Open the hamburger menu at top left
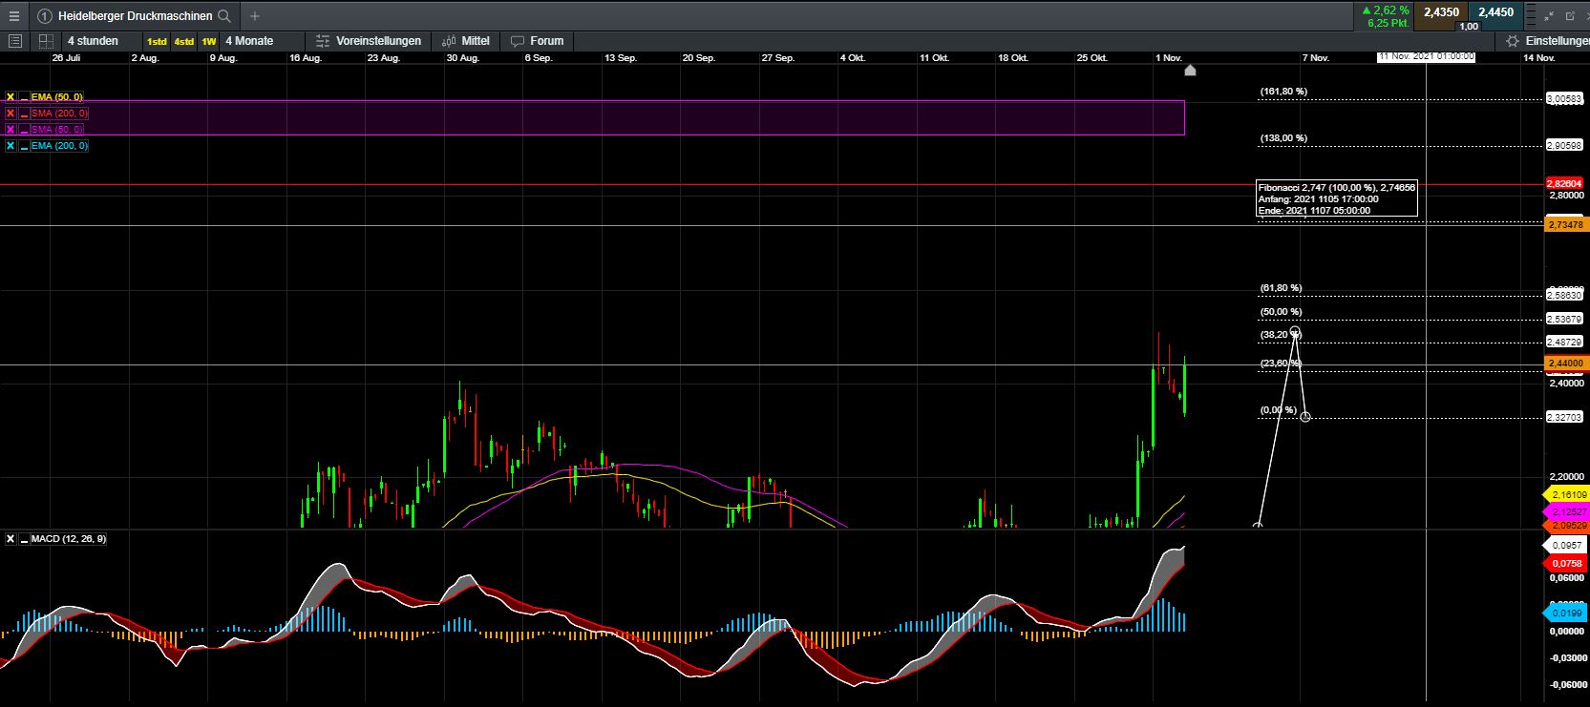This screenshot has width=1590, height=707. 13,16
